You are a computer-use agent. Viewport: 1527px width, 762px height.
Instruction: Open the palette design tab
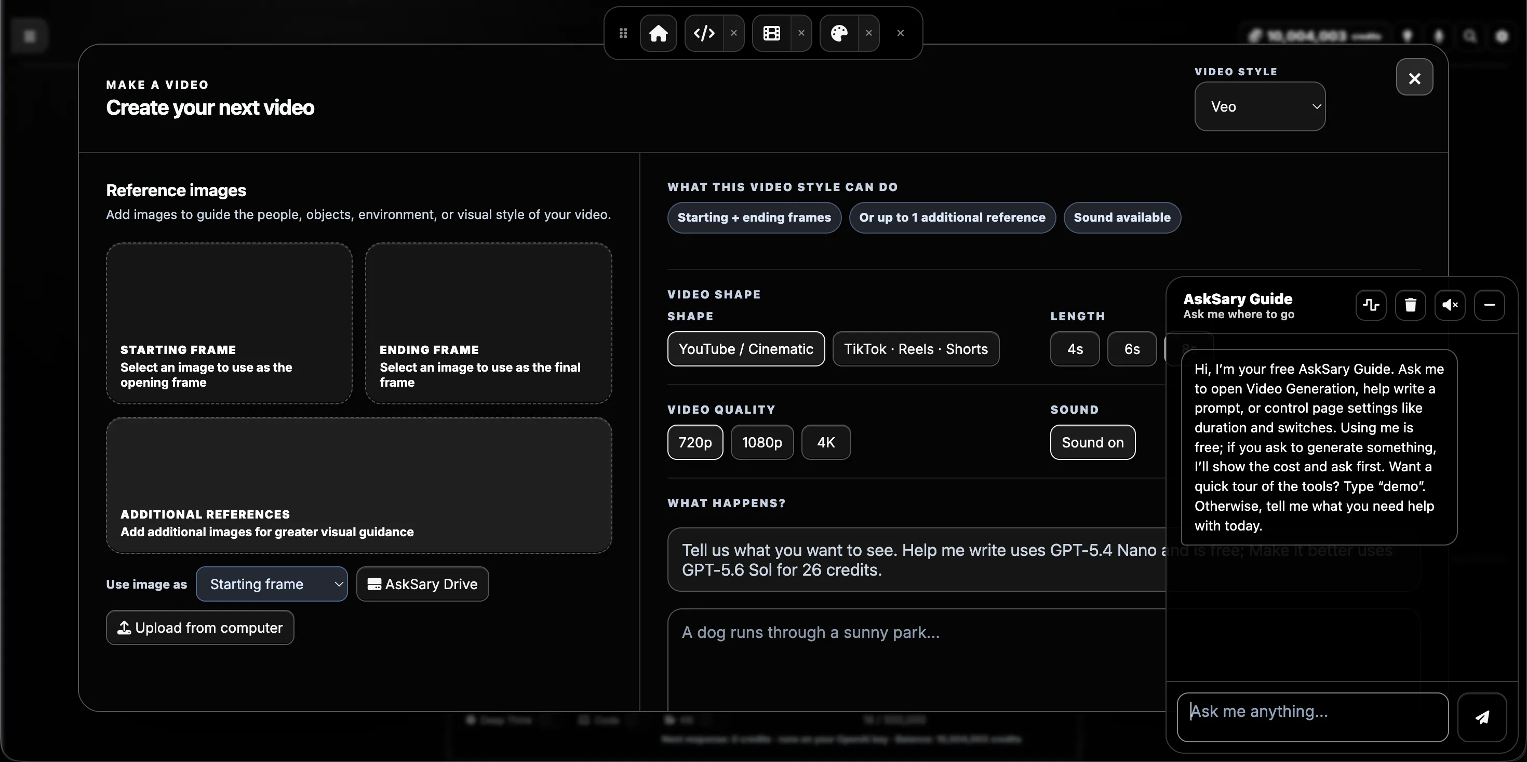point(839,33)
